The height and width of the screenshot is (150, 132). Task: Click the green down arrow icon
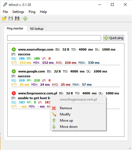54,127
